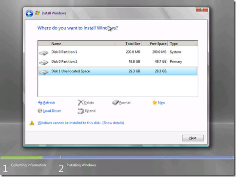Refresh the disk list via Refresh link
The image size is (236, 177).
[49, 103]
